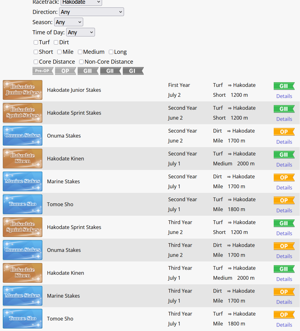Open Details for Second Year Hakodate Sprint Stakes
The height and width of the screenshot is (331, 300).
(x=284, y=119)
